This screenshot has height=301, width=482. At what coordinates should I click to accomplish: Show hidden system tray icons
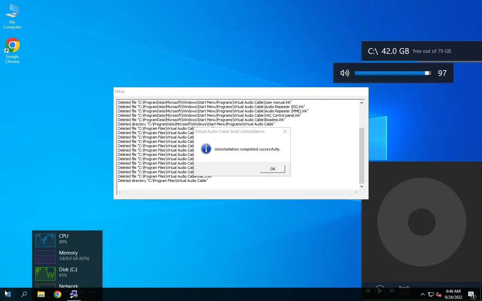coord(422,294)
